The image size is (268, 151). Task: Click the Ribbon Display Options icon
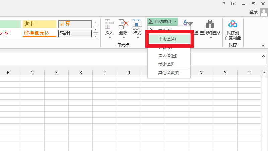tap(233, 4)
